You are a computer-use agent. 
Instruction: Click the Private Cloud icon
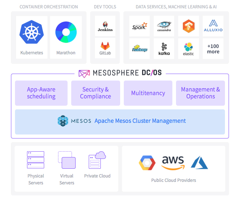[98, 160]
